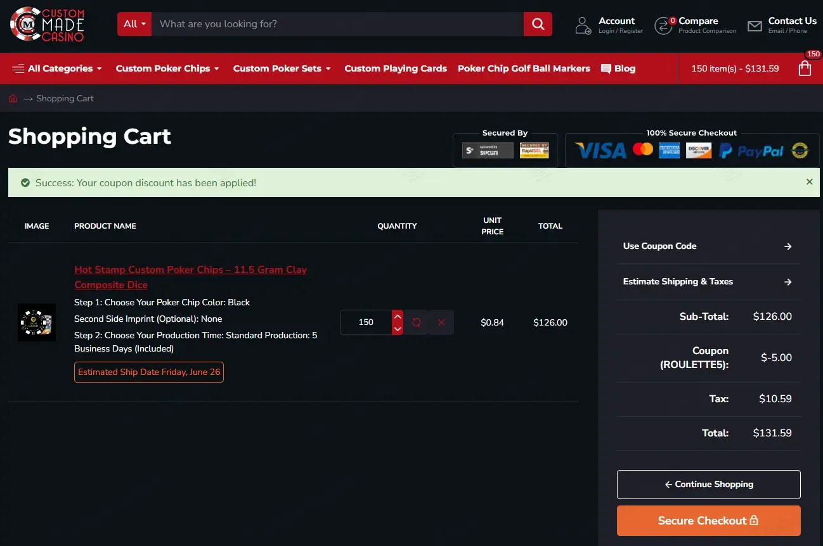Increase chip quantity with up arrow
The width and height of the screenshot is (823, 546).
coord(398,316)
